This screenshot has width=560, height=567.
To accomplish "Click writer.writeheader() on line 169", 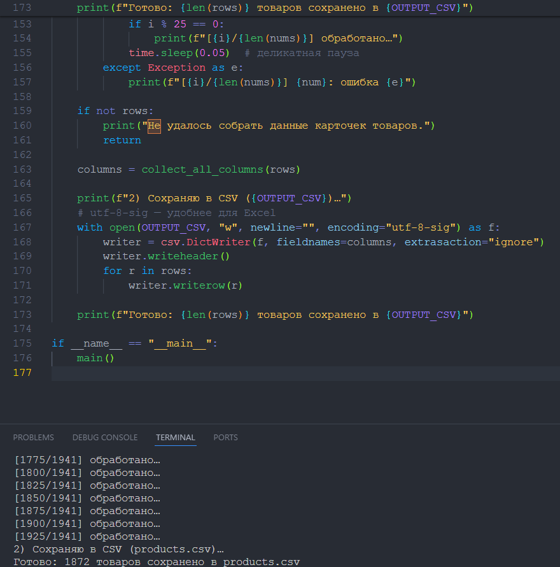I will [165, 257].
